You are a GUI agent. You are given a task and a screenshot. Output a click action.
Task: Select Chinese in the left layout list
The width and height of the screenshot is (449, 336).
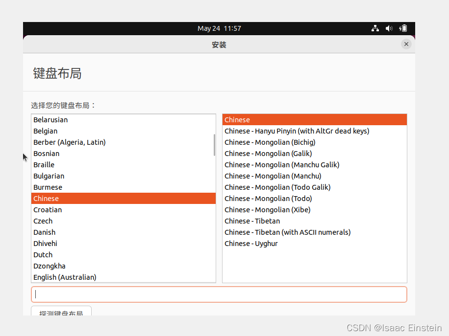pos(124,198)
